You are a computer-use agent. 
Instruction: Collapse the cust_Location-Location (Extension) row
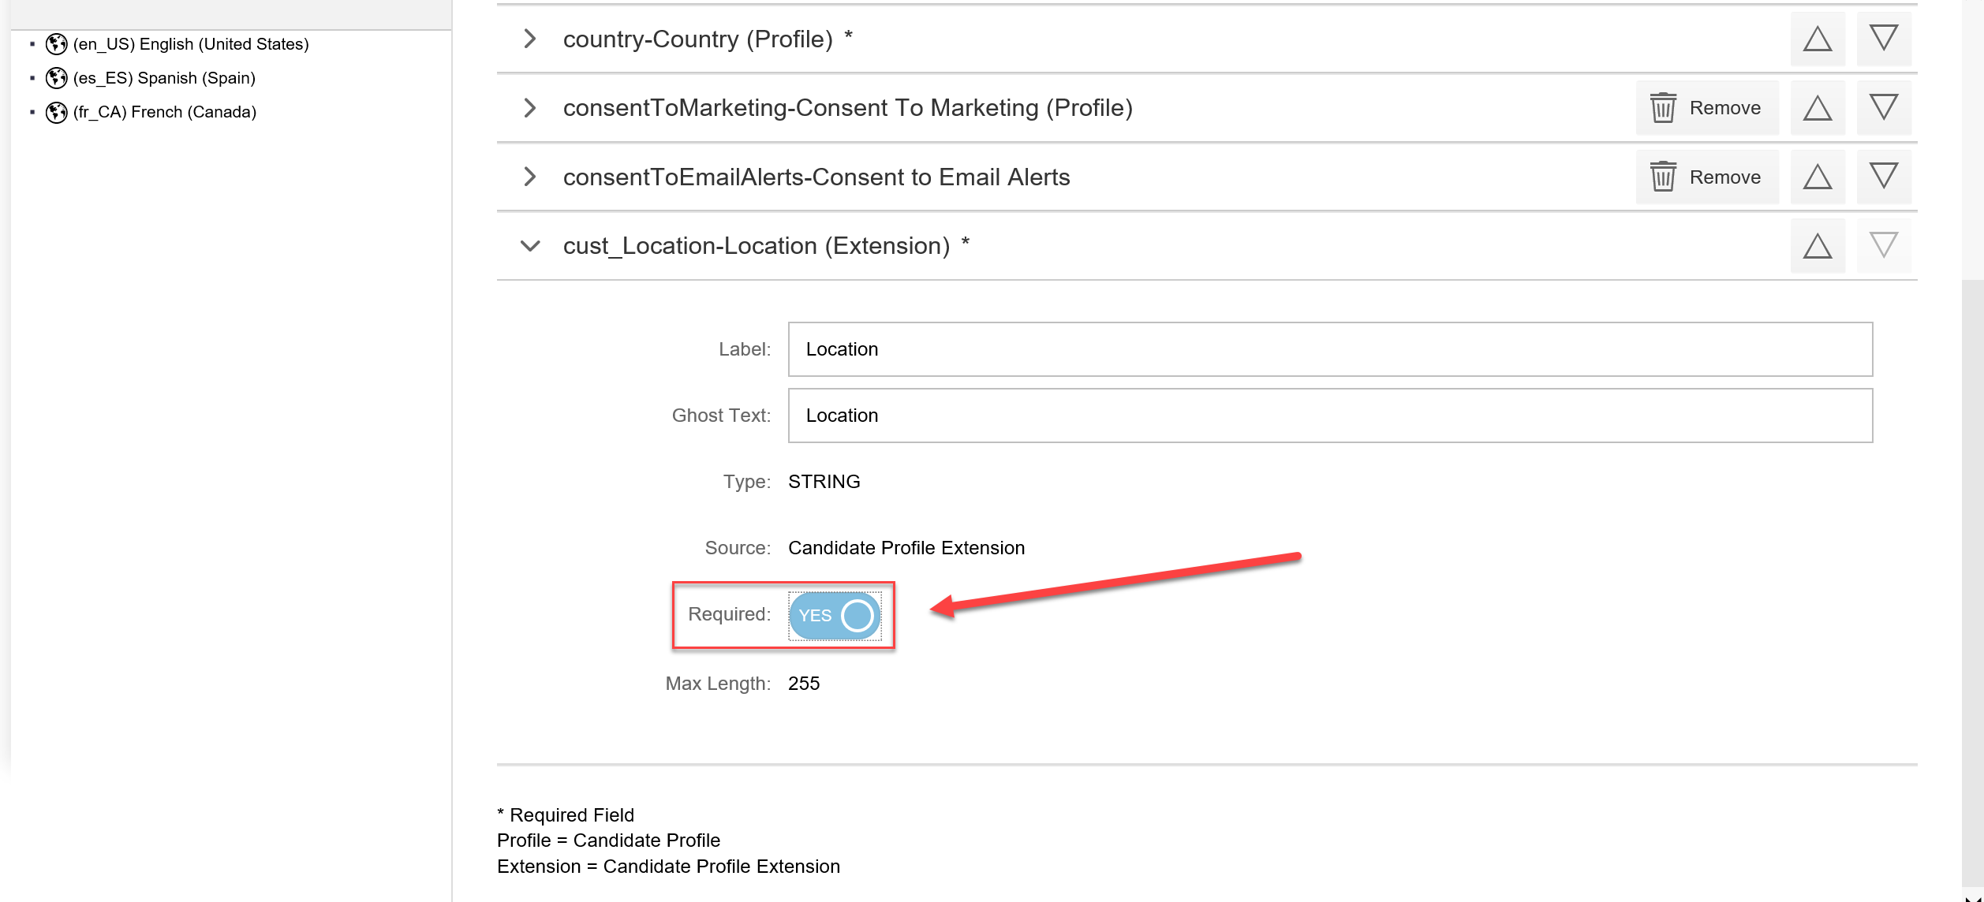pos(530,246)
